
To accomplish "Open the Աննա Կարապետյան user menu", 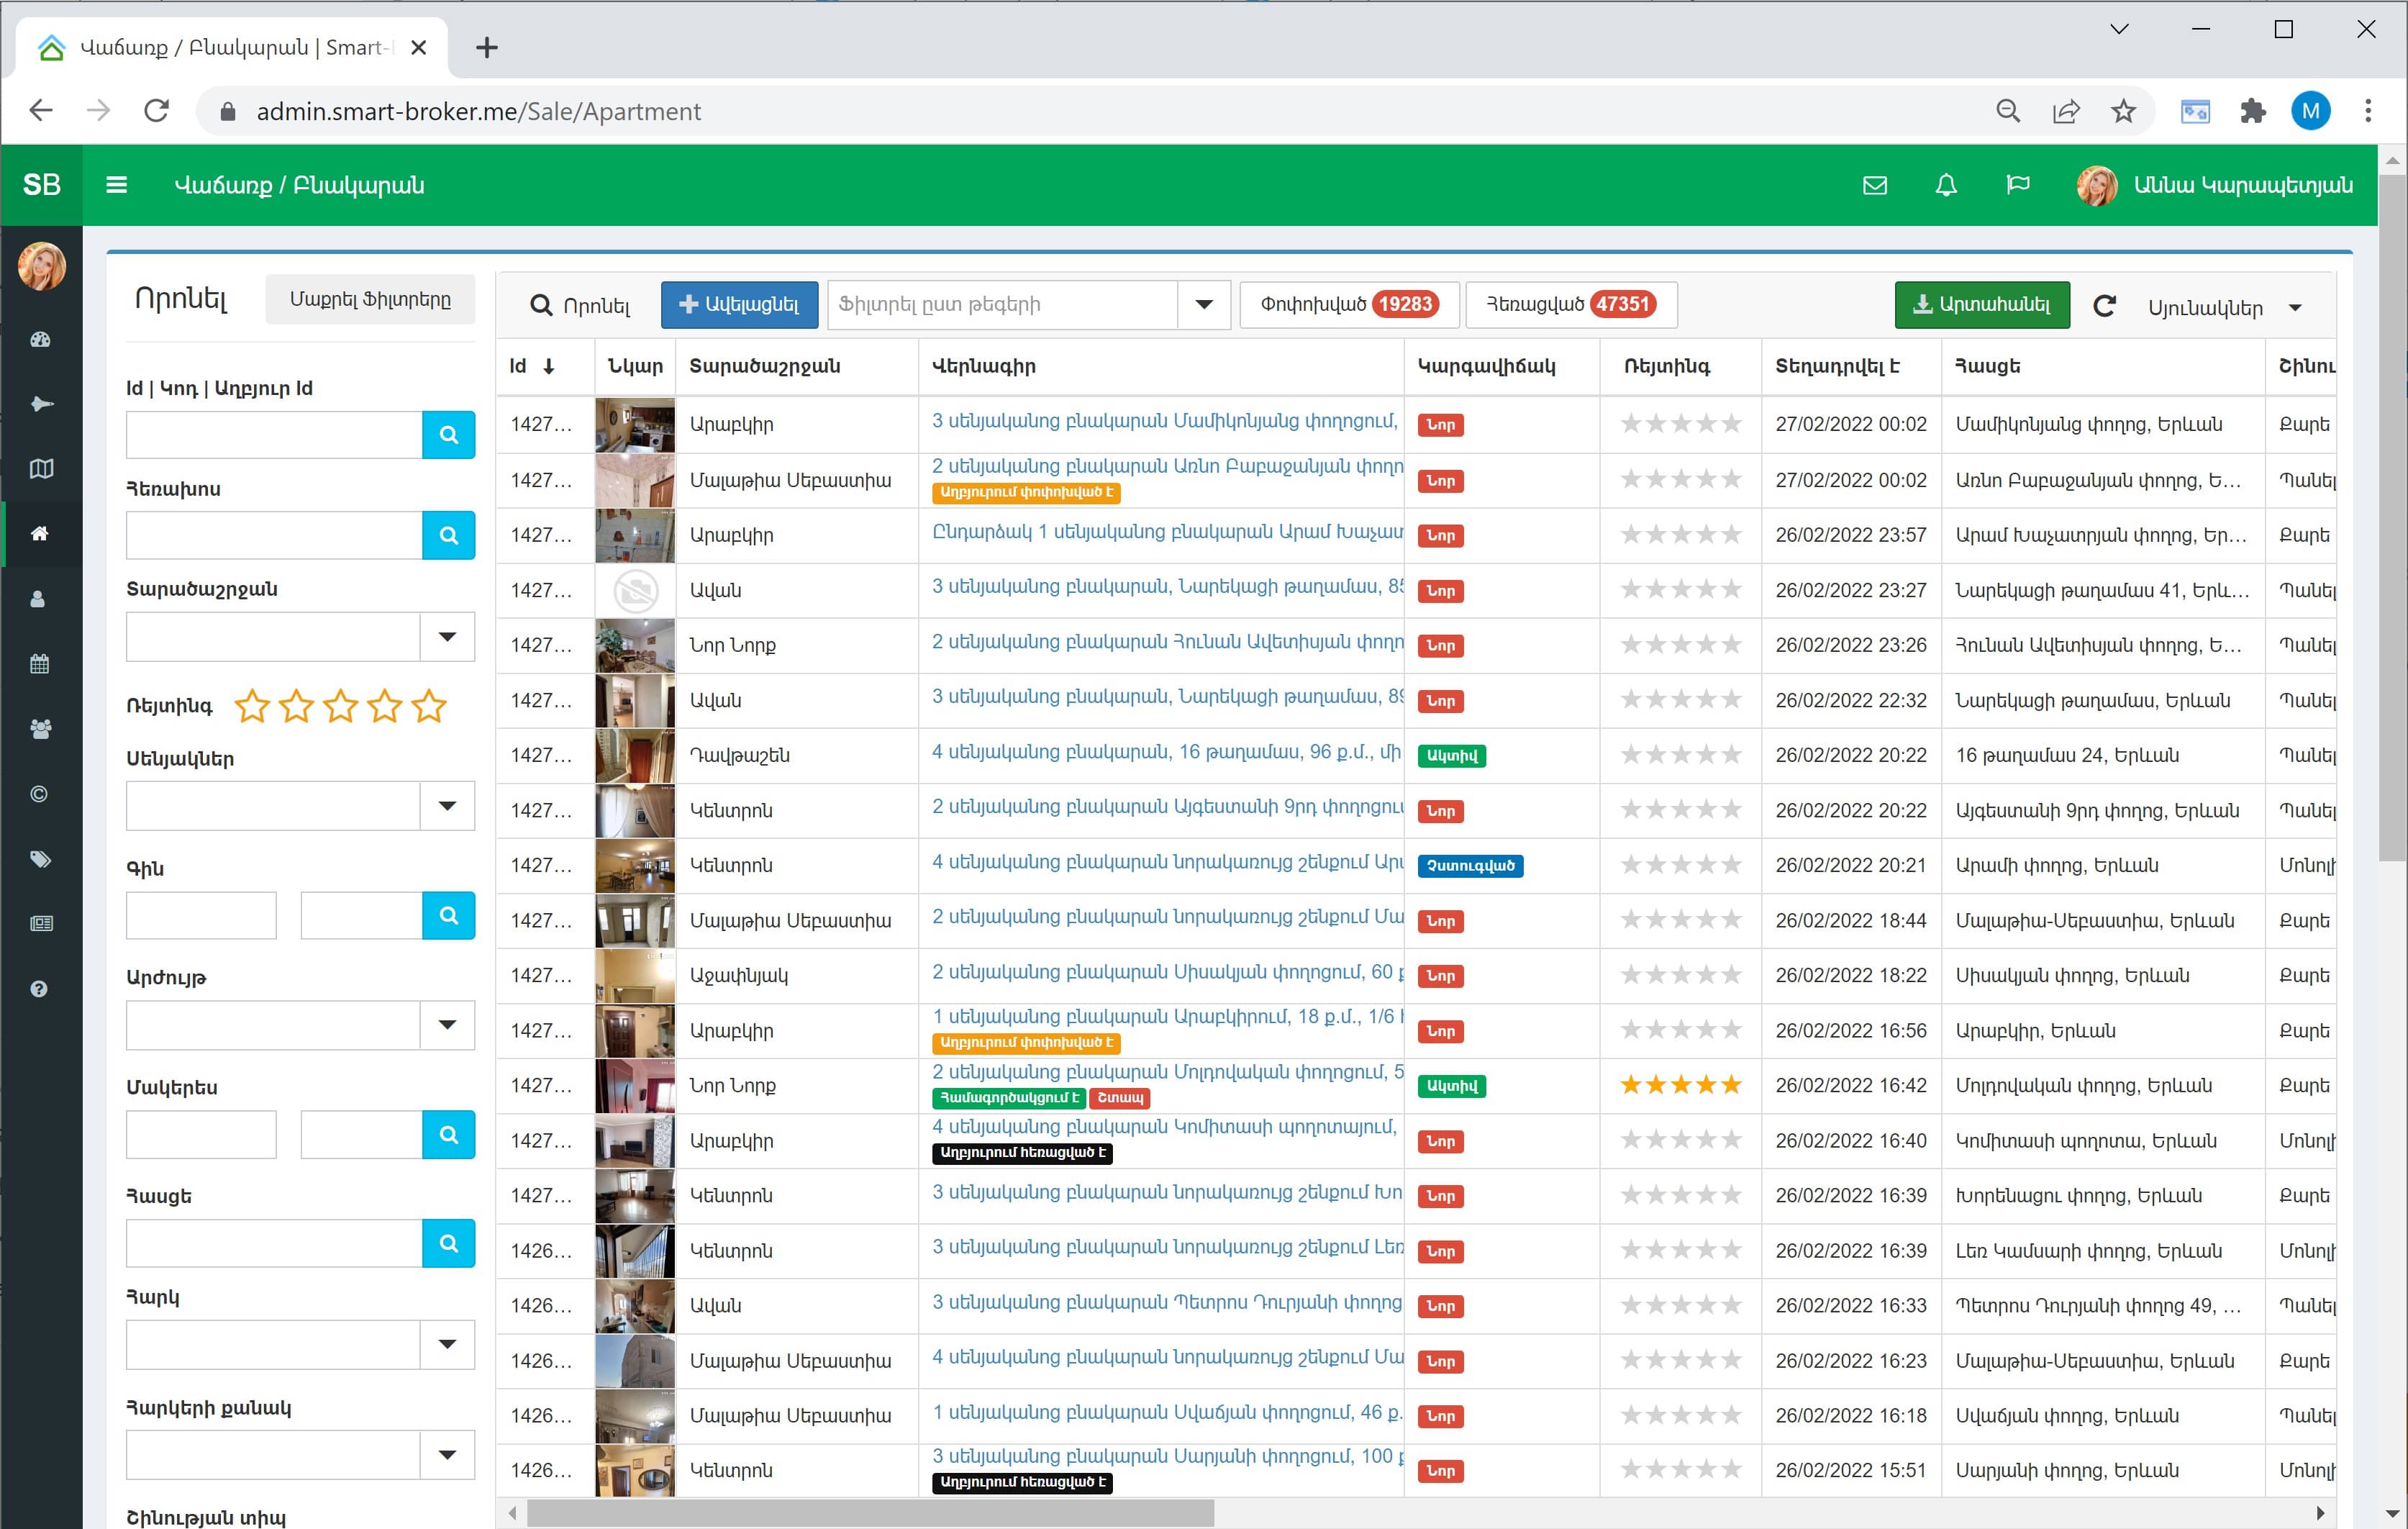I will tap(2215, 185).
